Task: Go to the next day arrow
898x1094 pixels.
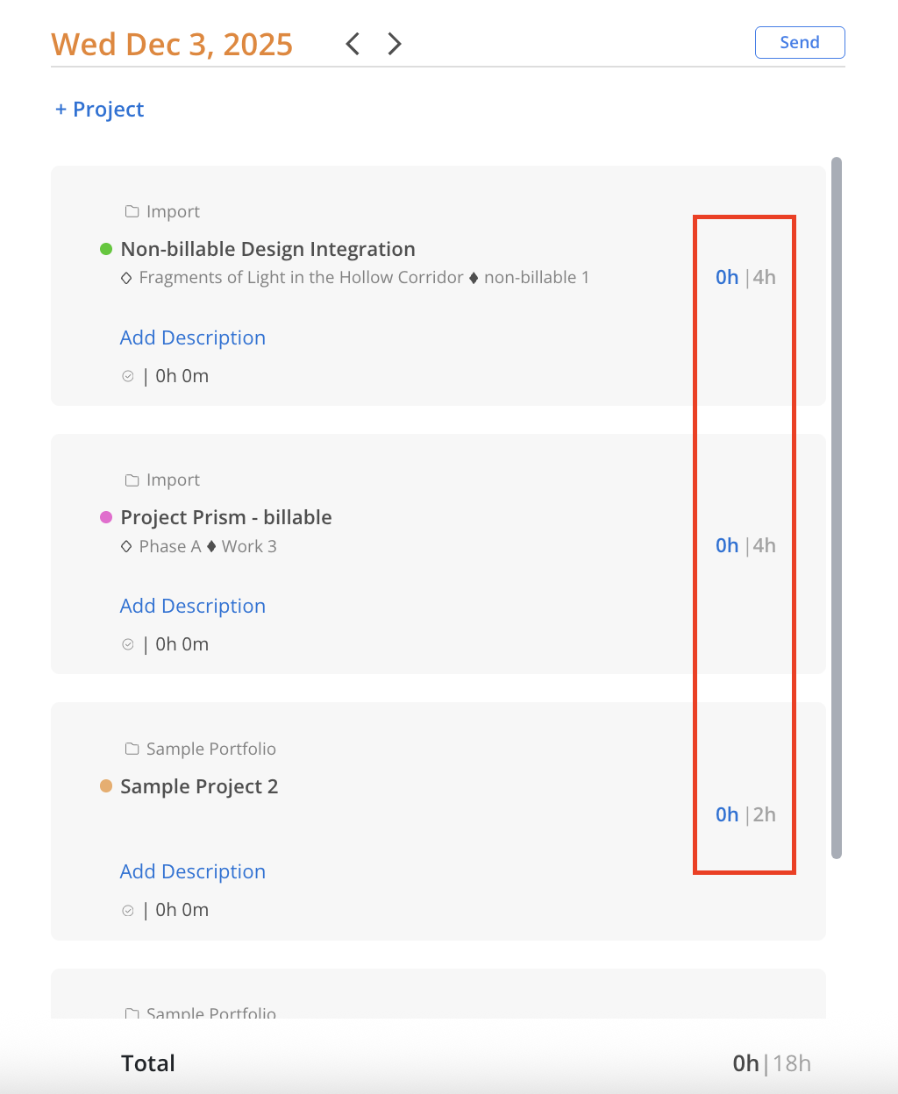Action: (x=395, y=44)
